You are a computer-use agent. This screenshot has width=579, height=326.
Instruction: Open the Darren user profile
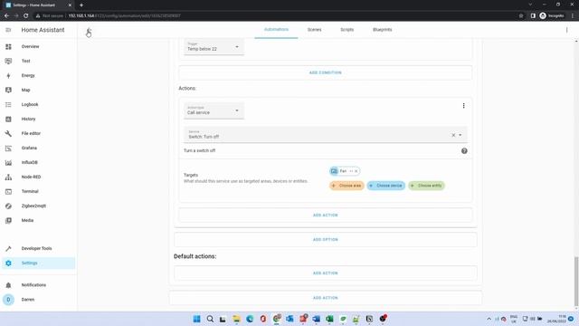click(x=38, y=300)
